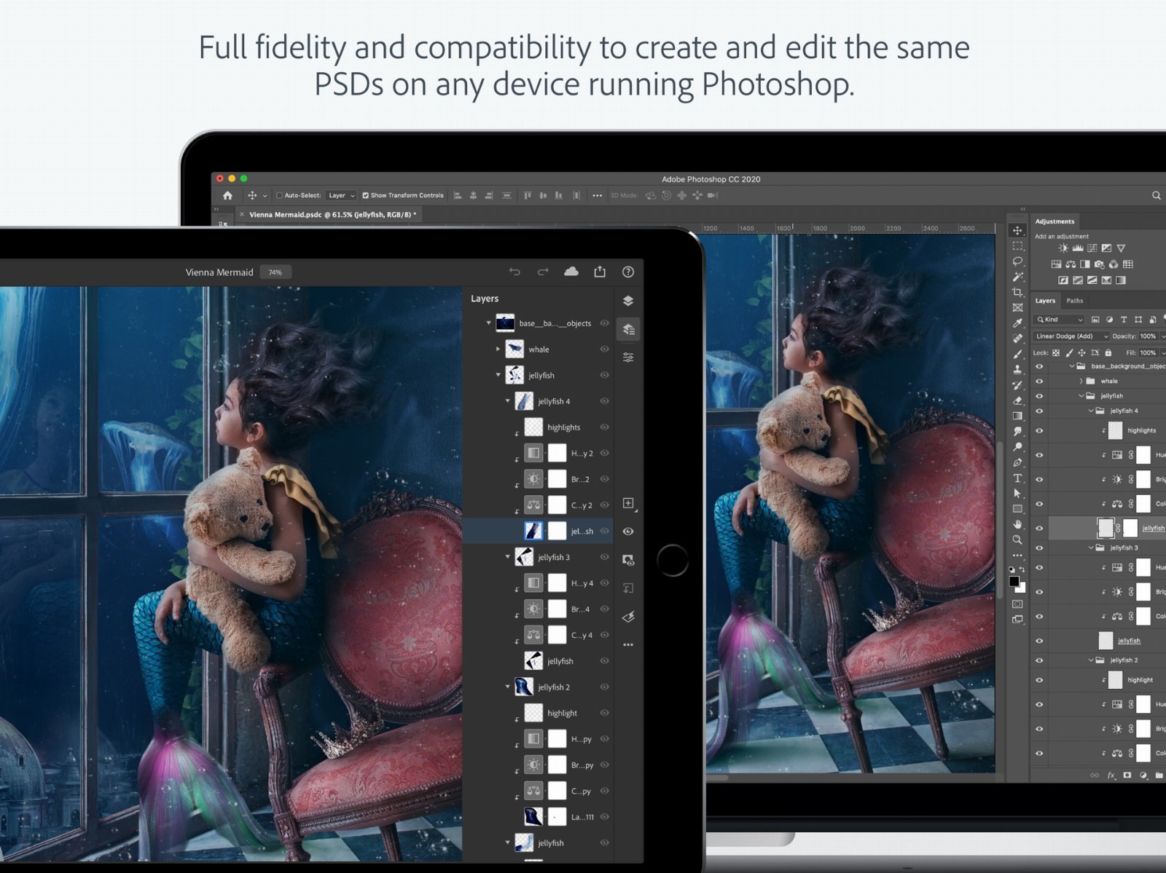This screenshot has height=873, width=1166.
Task: Select the Gradient tool
Action: (1017, 416)
